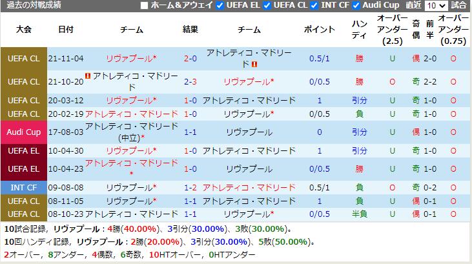The image size is (472, 264).
Task: Click the 日付 column header
Action: (66, 30)
